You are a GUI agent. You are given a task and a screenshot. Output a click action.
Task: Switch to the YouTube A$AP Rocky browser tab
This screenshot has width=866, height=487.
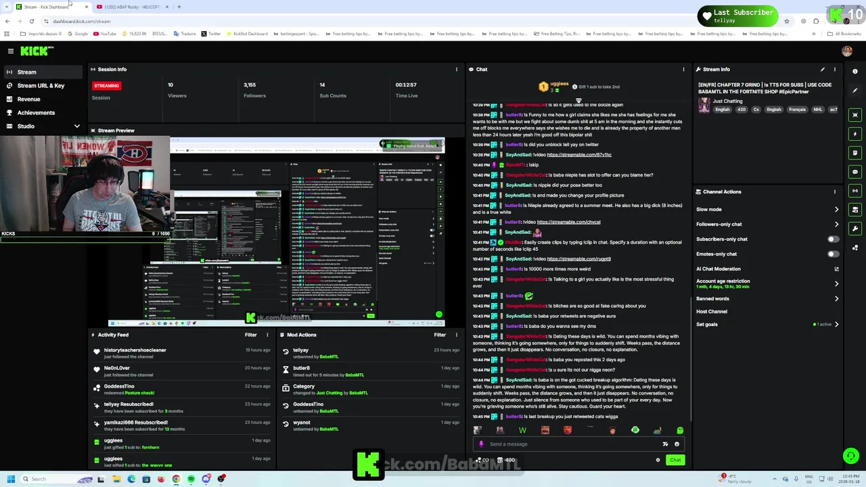(x=132, y=7)
